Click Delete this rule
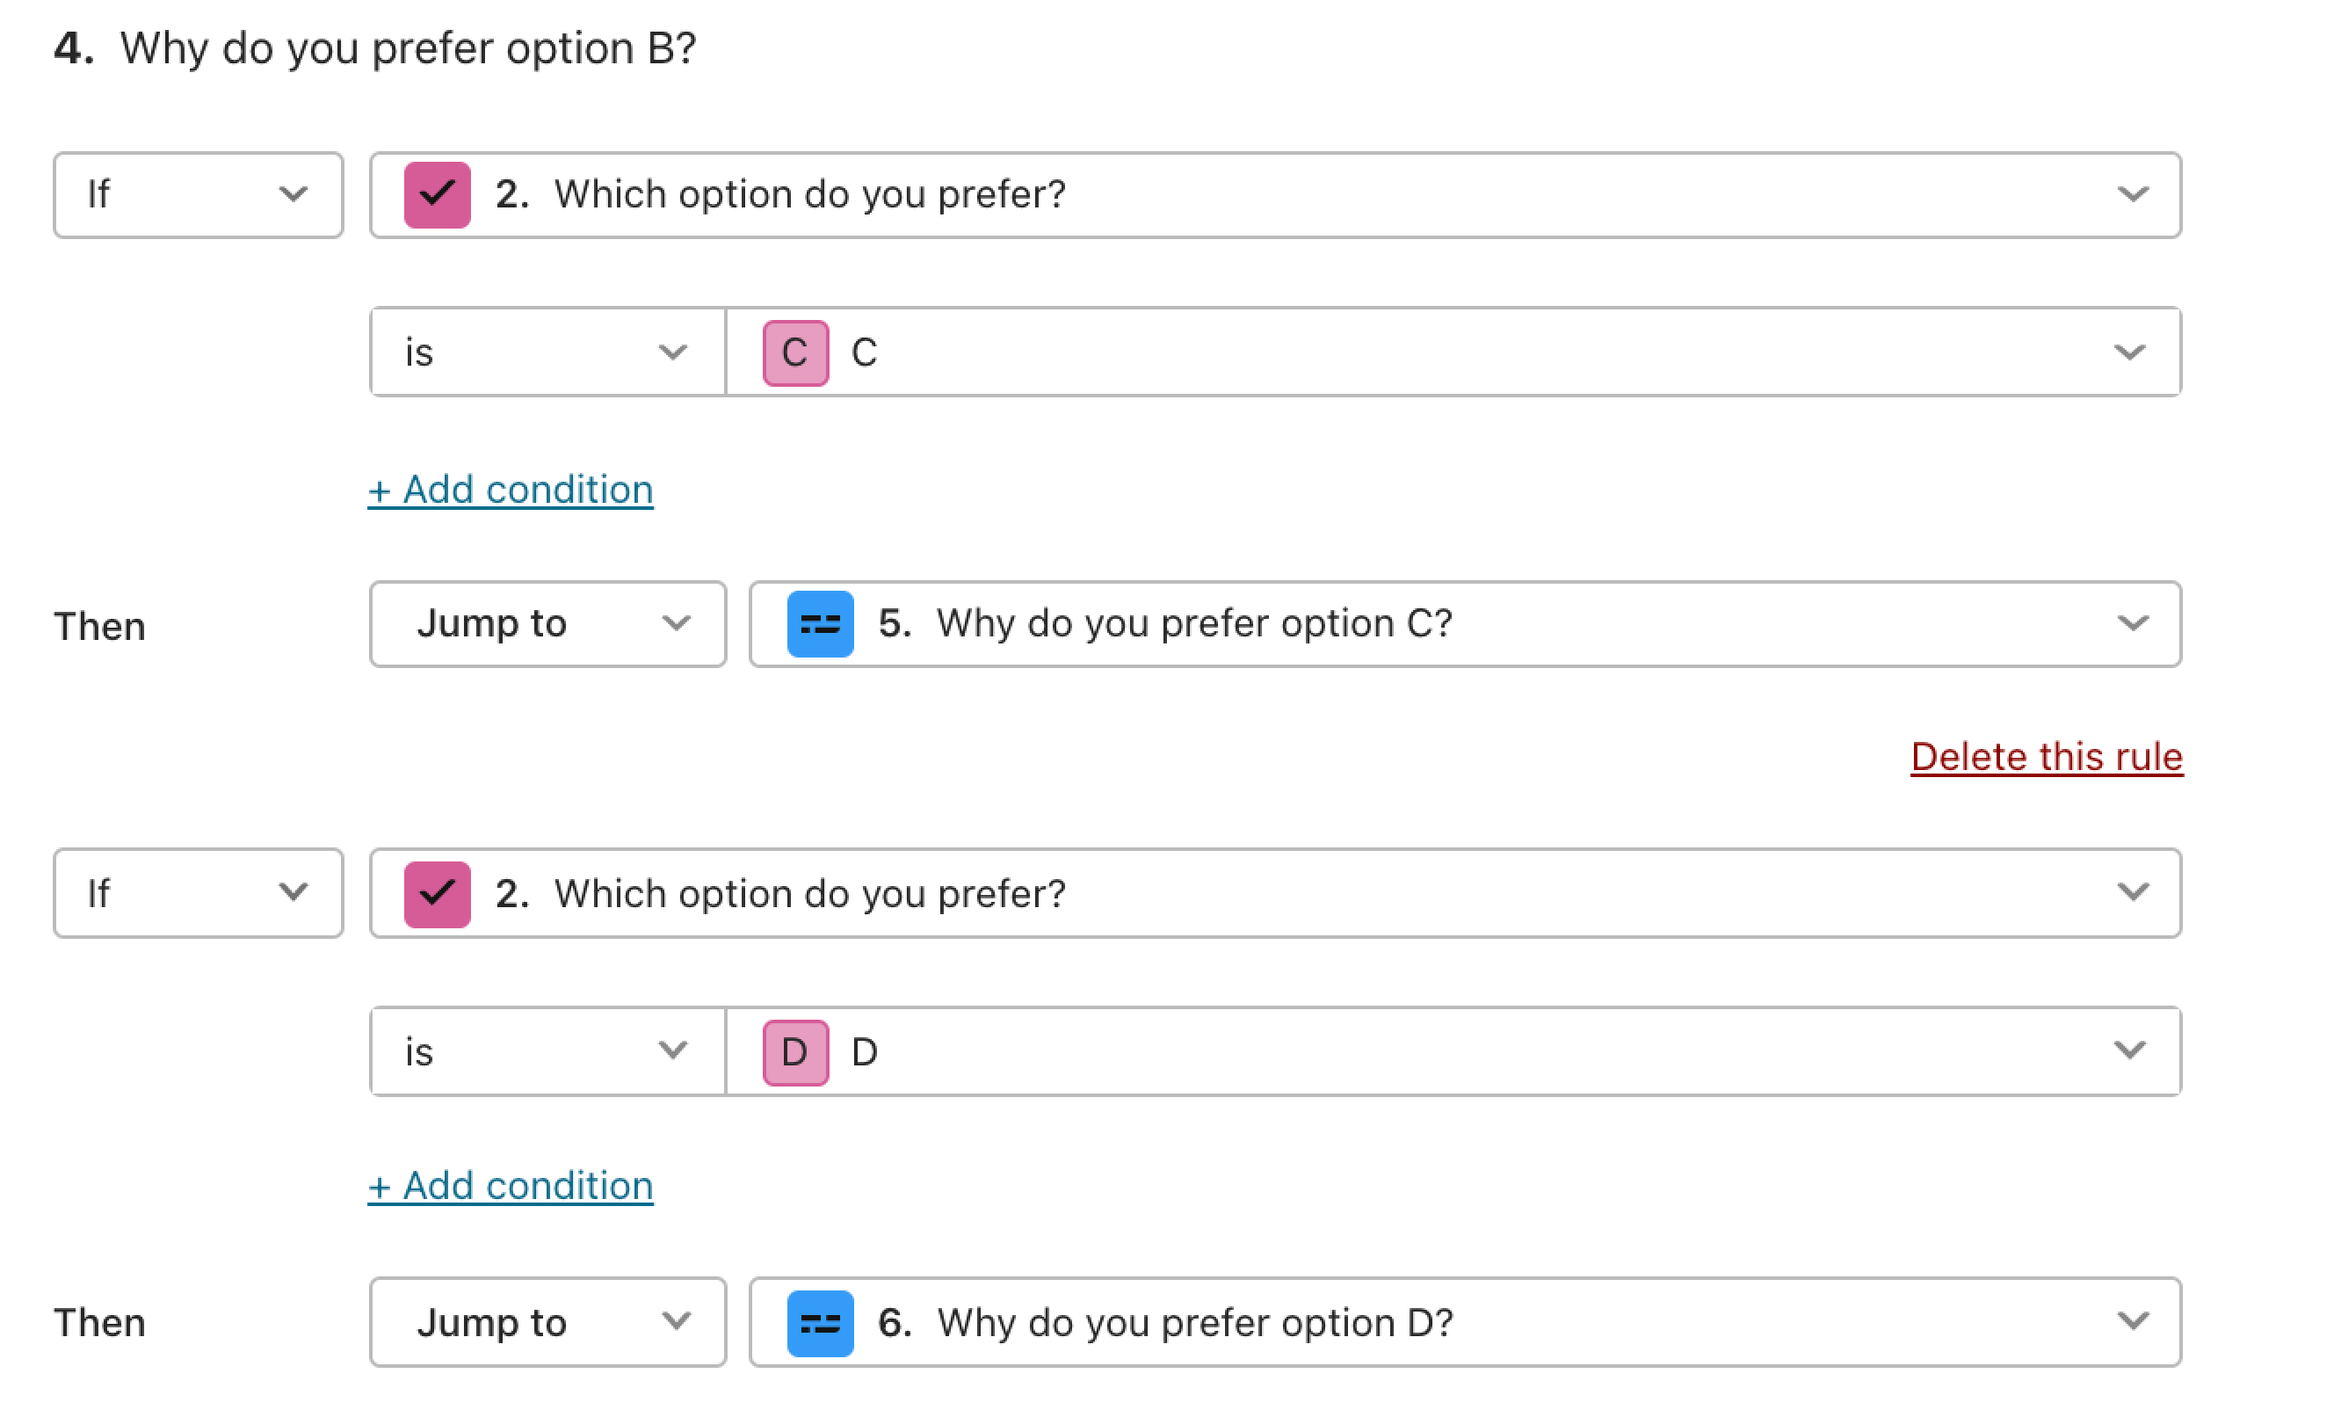Image resolution: width=2341 pixels, height=1410 pixels. 2045,756
